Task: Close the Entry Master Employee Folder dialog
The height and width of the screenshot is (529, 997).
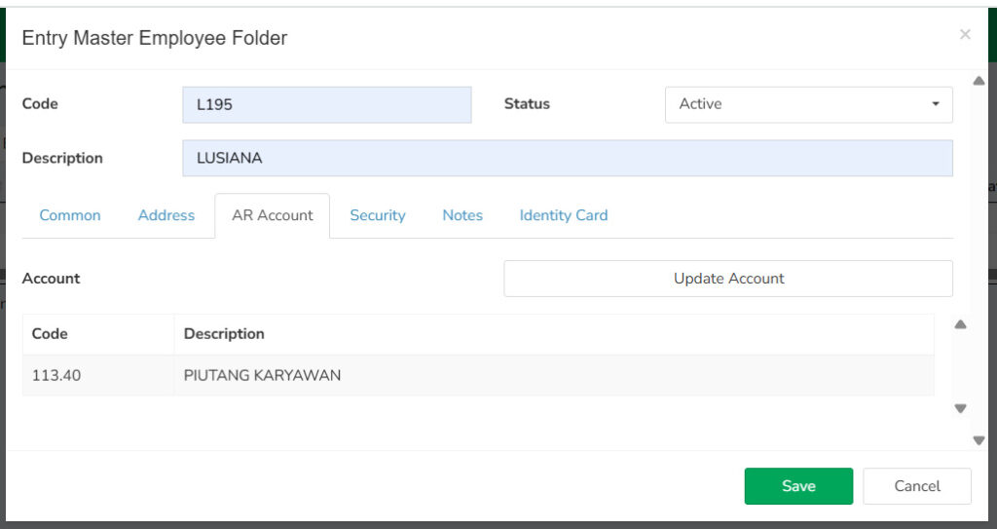Action: click(x=965, y=34)
